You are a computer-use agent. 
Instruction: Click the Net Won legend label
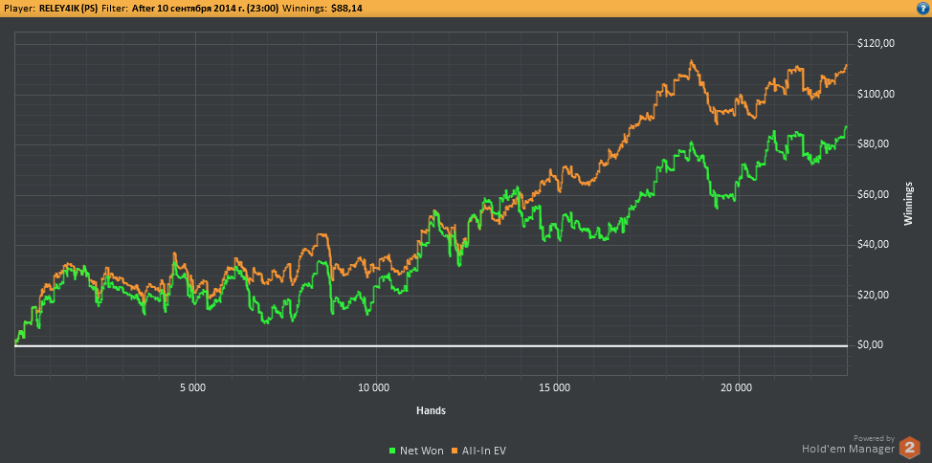coord(420,452)
